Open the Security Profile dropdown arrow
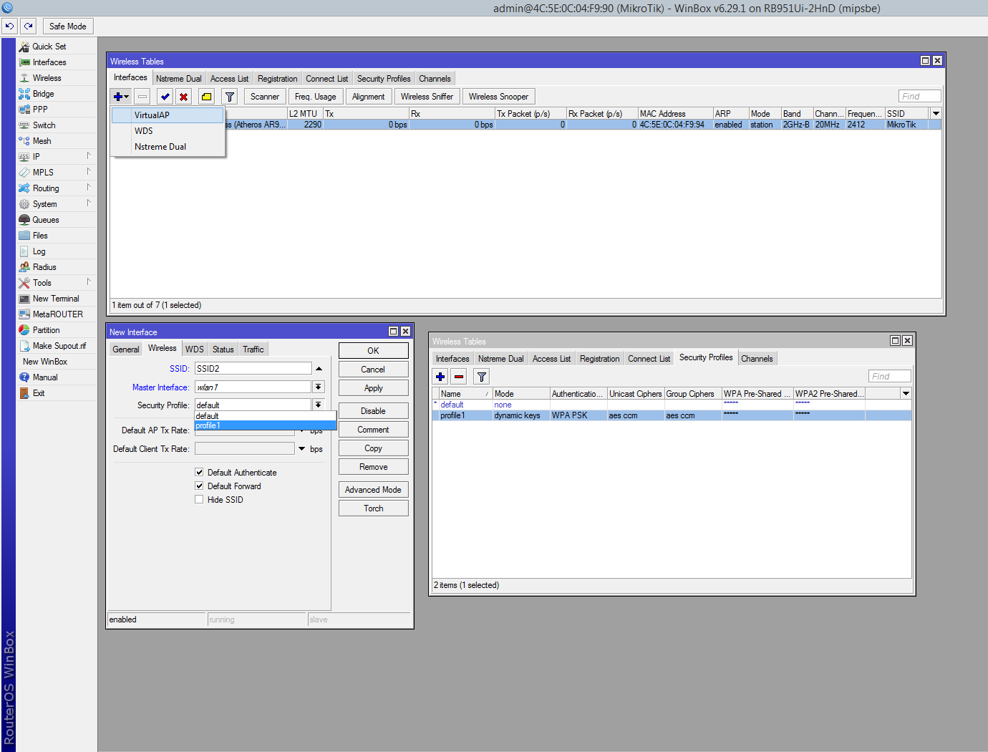The height and width of the screenshot is (752, 988). (319, 405)
